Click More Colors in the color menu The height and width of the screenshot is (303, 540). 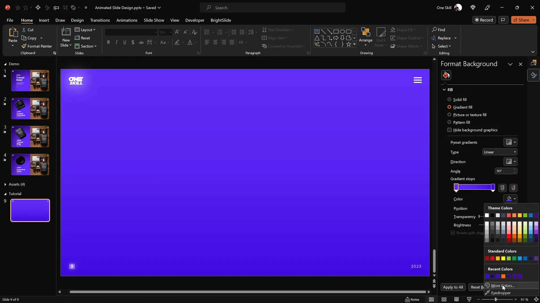coord(503,286)
